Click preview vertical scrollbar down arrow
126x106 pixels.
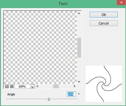(x=79, y=82)
